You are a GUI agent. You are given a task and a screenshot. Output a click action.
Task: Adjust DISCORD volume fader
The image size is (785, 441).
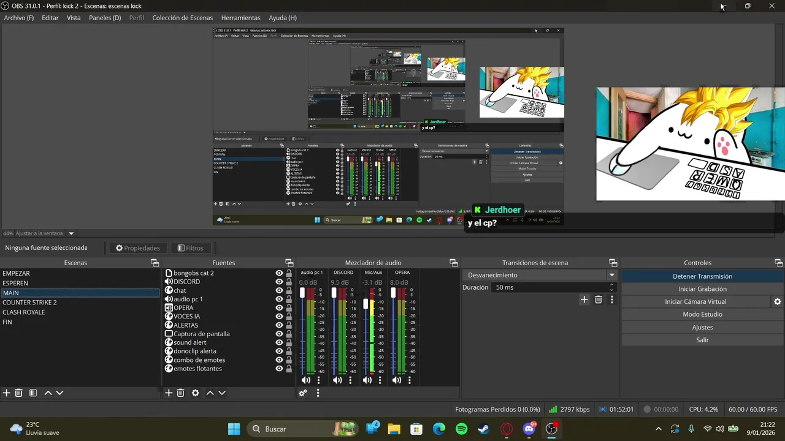[334, 293]
